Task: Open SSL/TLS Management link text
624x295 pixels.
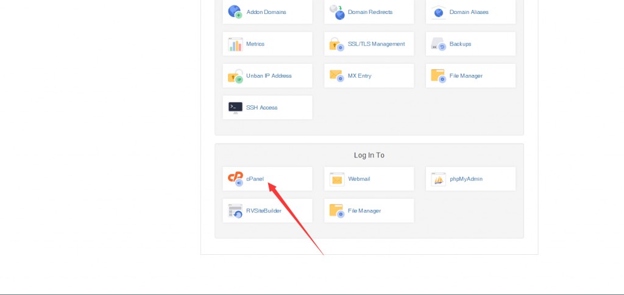Action: [377, 44]
